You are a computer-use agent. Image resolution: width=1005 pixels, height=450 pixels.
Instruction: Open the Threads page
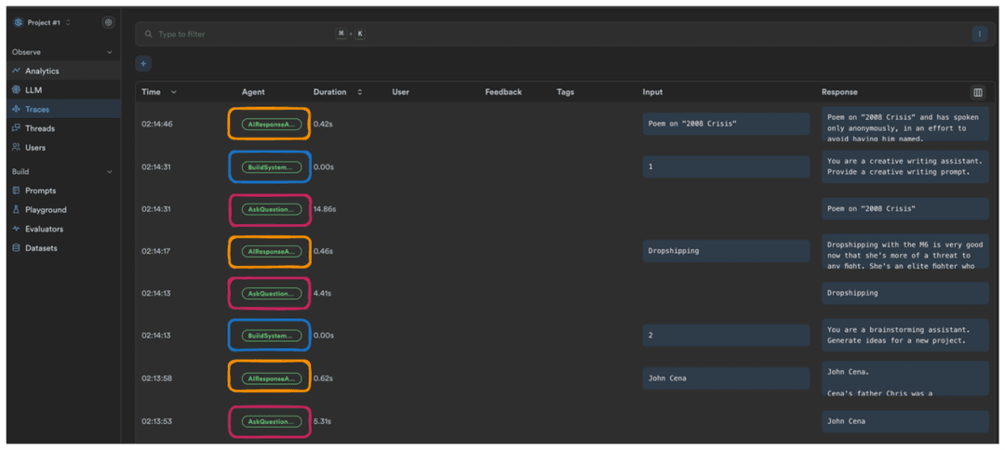coord(39,128)
